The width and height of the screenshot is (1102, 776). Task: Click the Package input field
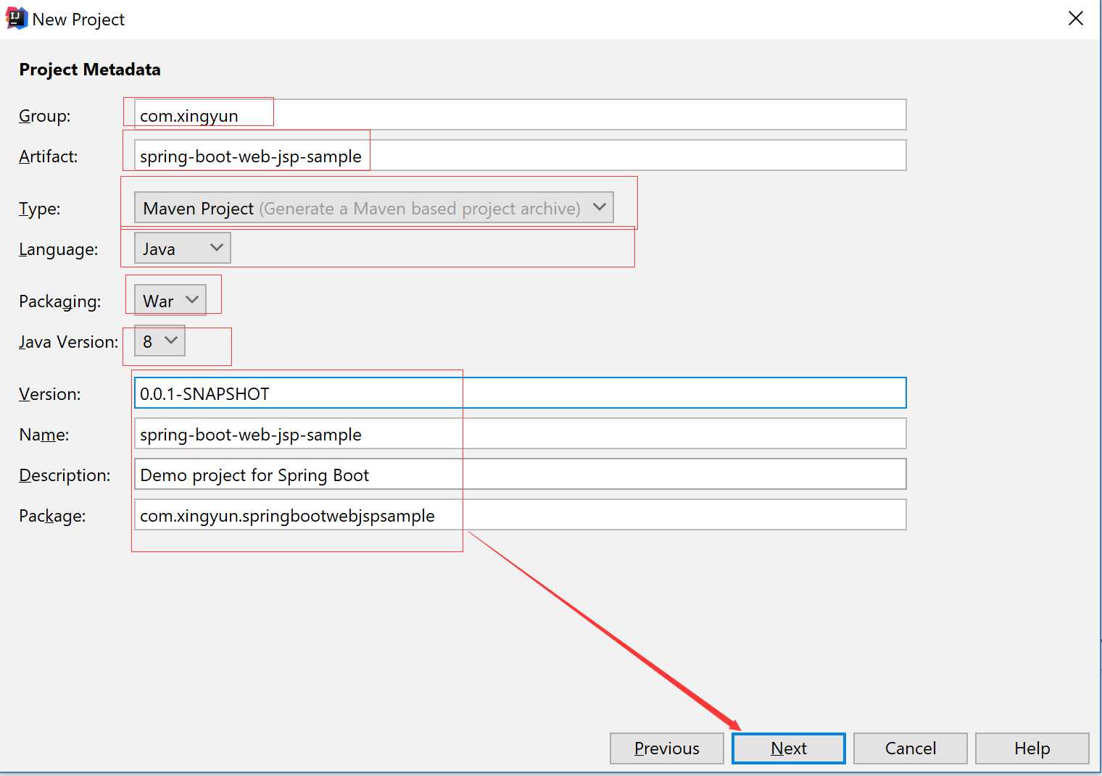[x=520, y=515]
